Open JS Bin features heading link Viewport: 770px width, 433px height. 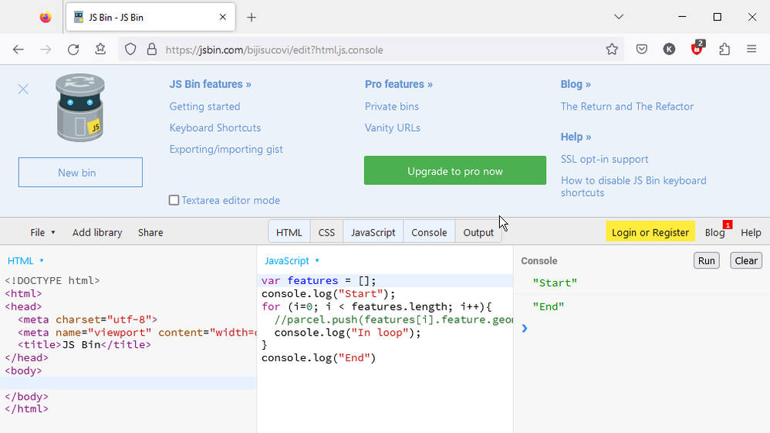click(210, 84)
